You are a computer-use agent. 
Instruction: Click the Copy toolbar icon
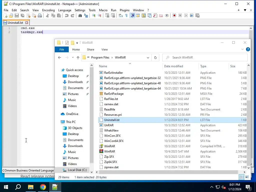pos(53,15)
